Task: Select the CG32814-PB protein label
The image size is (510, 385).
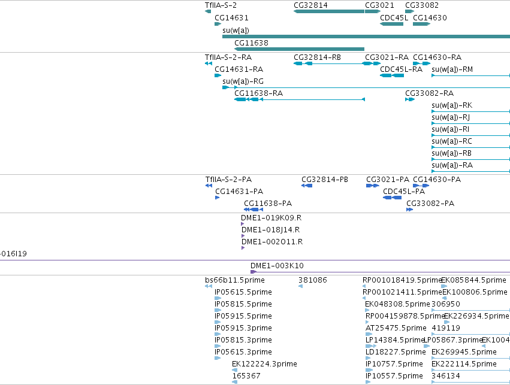Action: tap(325, 180)
